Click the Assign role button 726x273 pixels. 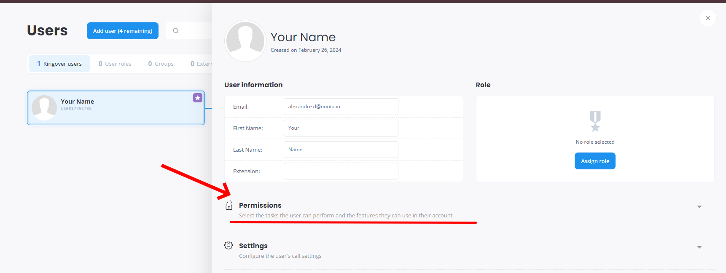point(595,161)
